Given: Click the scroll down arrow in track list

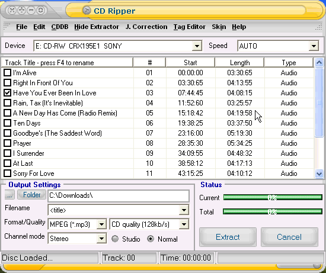Looking at the screenshot, I should click(x=319, y=174).
